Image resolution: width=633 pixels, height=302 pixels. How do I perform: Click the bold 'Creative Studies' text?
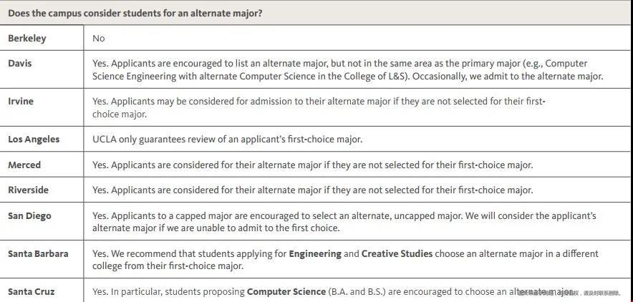point(397,253)
